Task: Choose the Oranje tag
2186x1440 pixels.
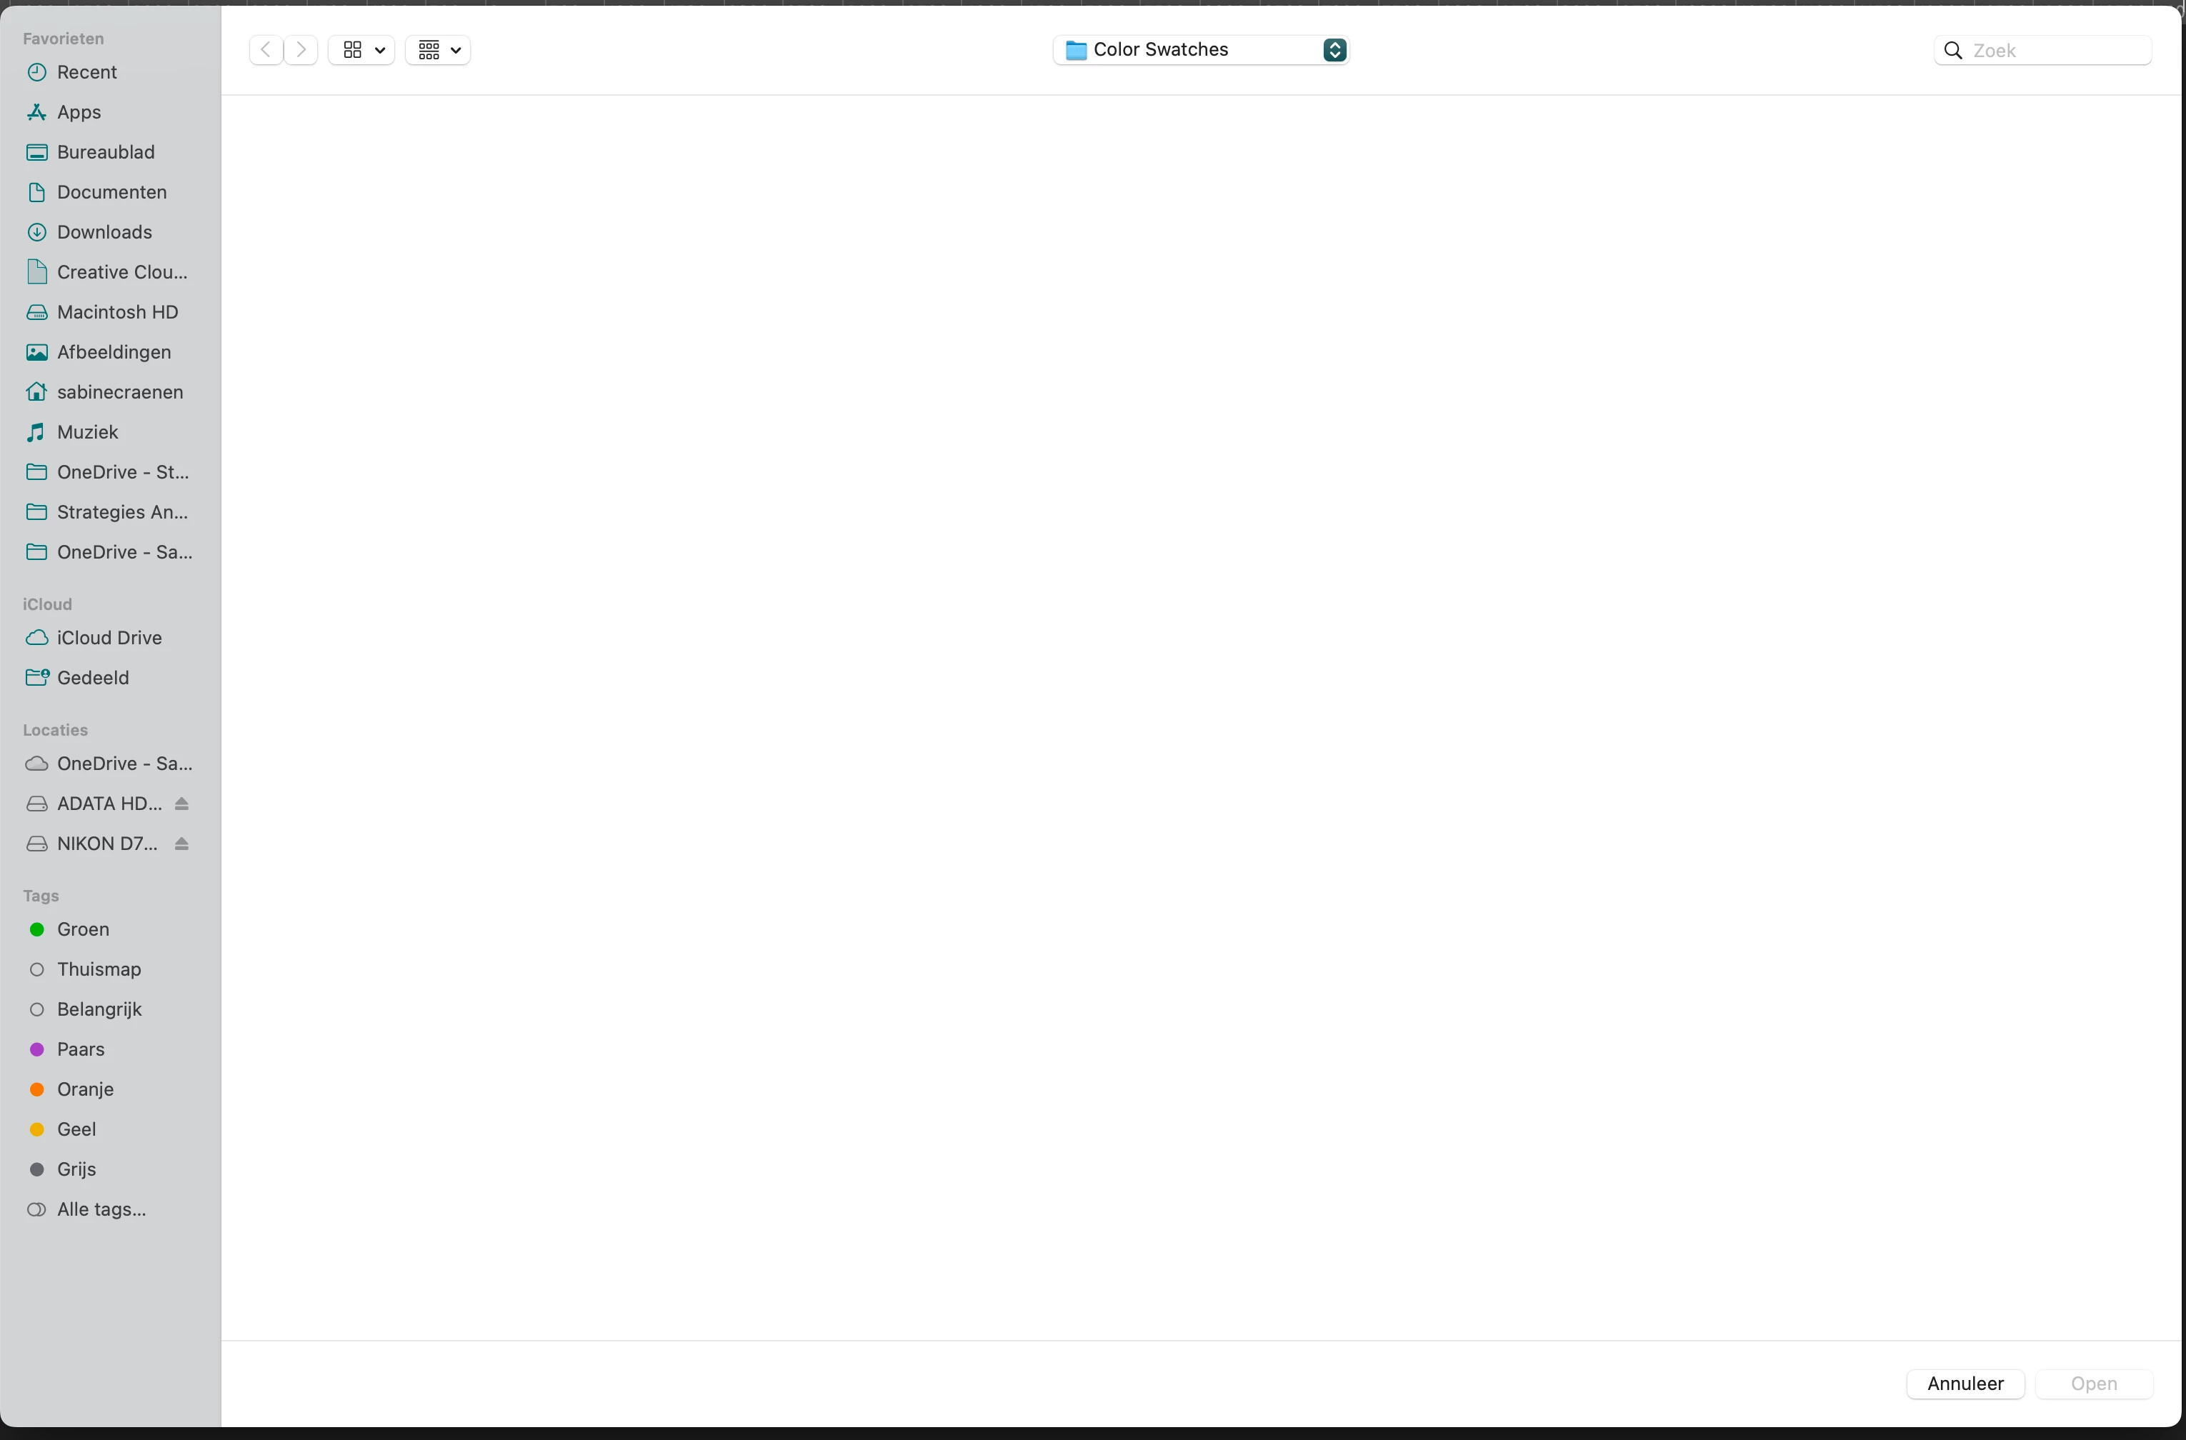Action: 86,1089
